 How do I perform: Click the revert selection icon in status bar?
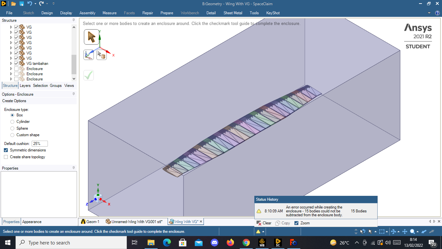[363, 231]
